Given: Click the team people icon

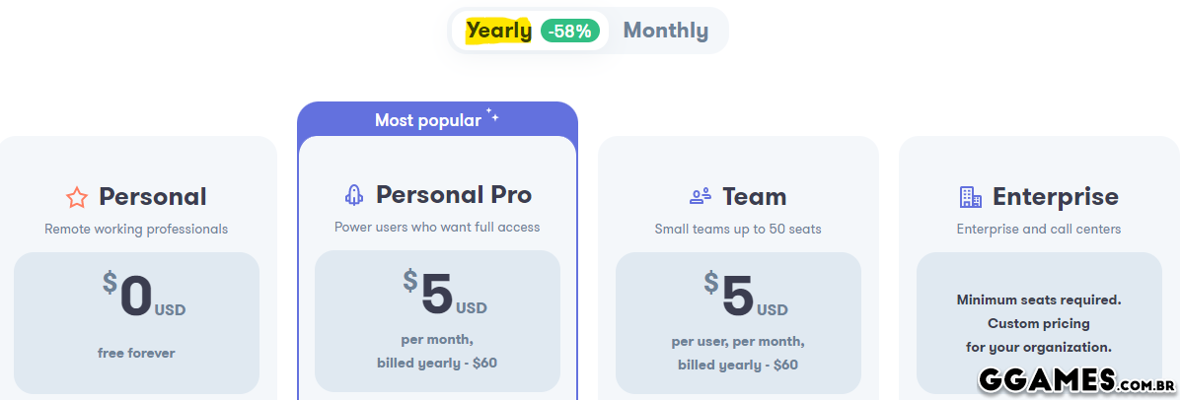Looking at the screenshot, I should 701,196.
